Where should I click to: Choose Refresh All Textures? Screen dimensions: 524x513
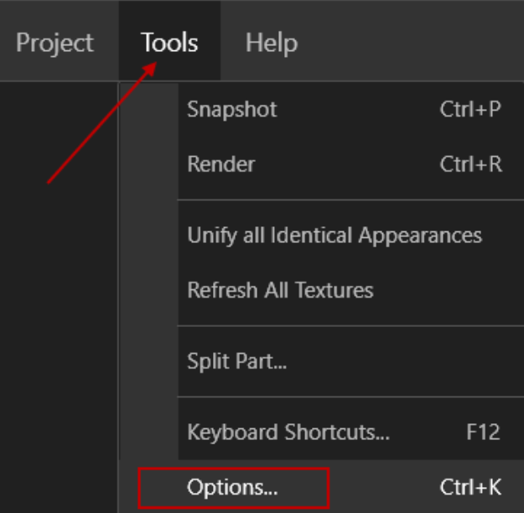tap(280, 291)
